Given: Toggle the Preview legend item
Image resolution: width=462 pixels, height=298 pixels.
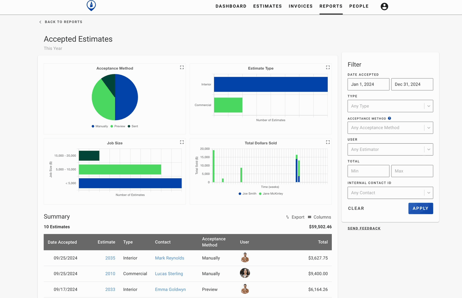Looking at the screenshot, I should tap(118, 126).
